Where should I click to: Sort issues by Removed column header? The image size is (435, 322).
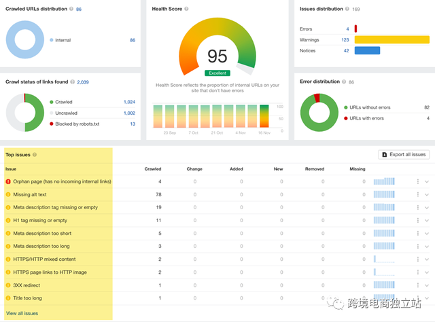pos(315,168)
